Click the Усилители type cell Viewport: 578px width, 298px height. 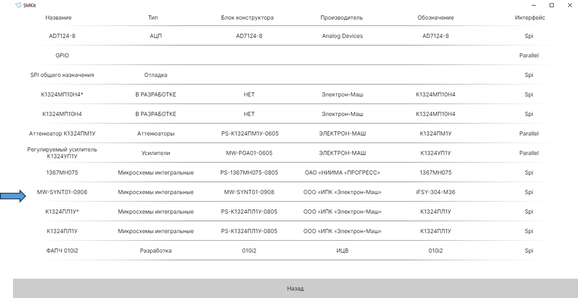(x=156, y=153)
